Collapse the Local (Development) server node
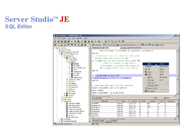The width and height of the screenshot is (186, 139). (60, 54)
